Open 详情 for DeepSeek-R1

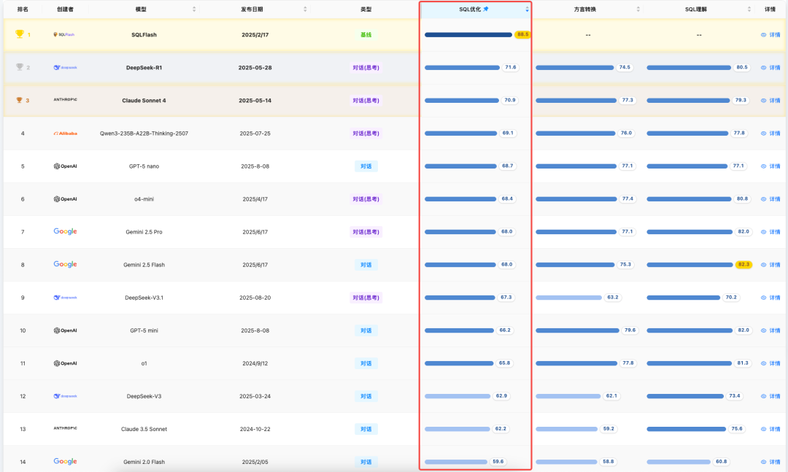770,67
